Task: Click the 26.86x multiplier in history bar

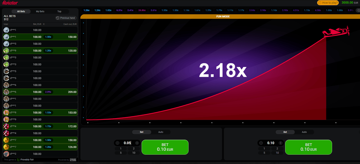Action: 142,10
